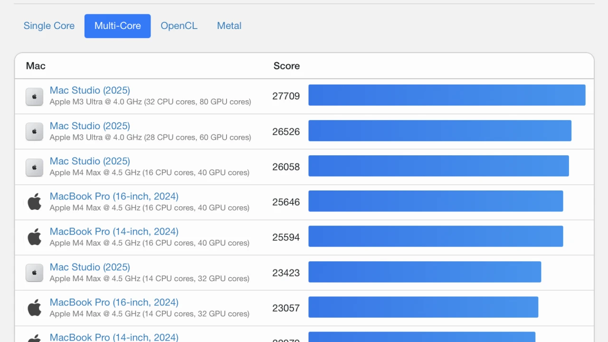608x342 pixels.
Task: Open the OpenCL benchmark tab
Action: [179, 26]
